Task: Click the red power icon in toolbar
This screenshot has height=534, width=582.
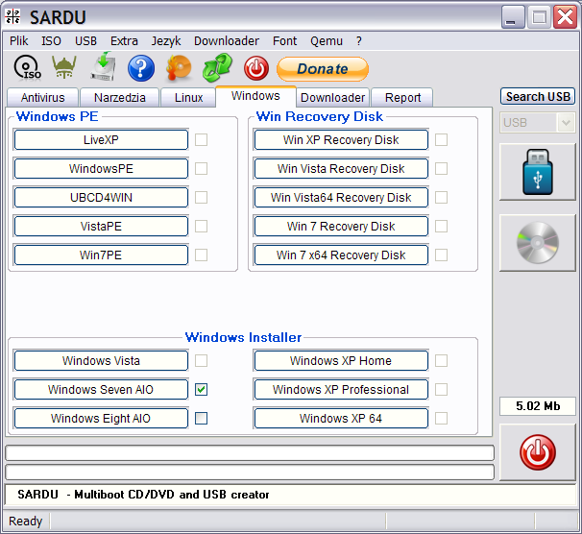Action: click(x=256, y=68)
